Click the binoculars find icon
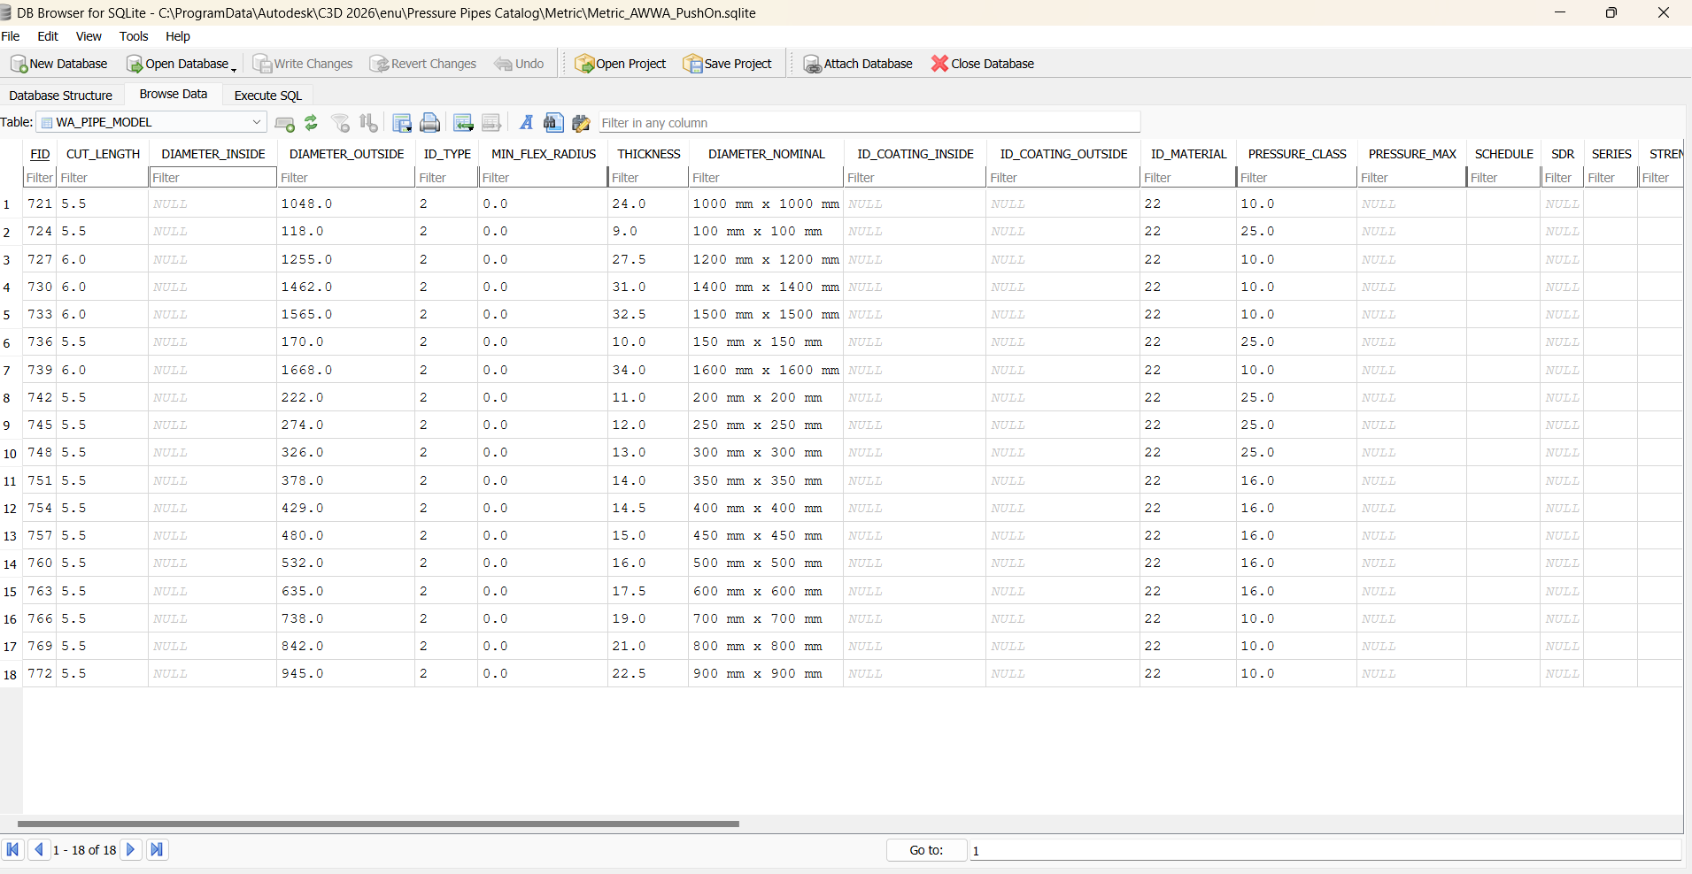This screenshot has width=1692, height=874. (x=553, y=123)
